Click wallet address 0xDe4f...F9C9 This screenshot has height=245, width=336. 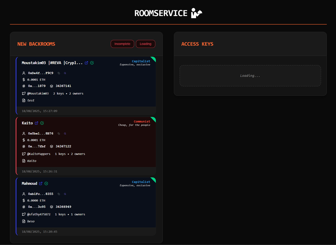tap(41, 73)
